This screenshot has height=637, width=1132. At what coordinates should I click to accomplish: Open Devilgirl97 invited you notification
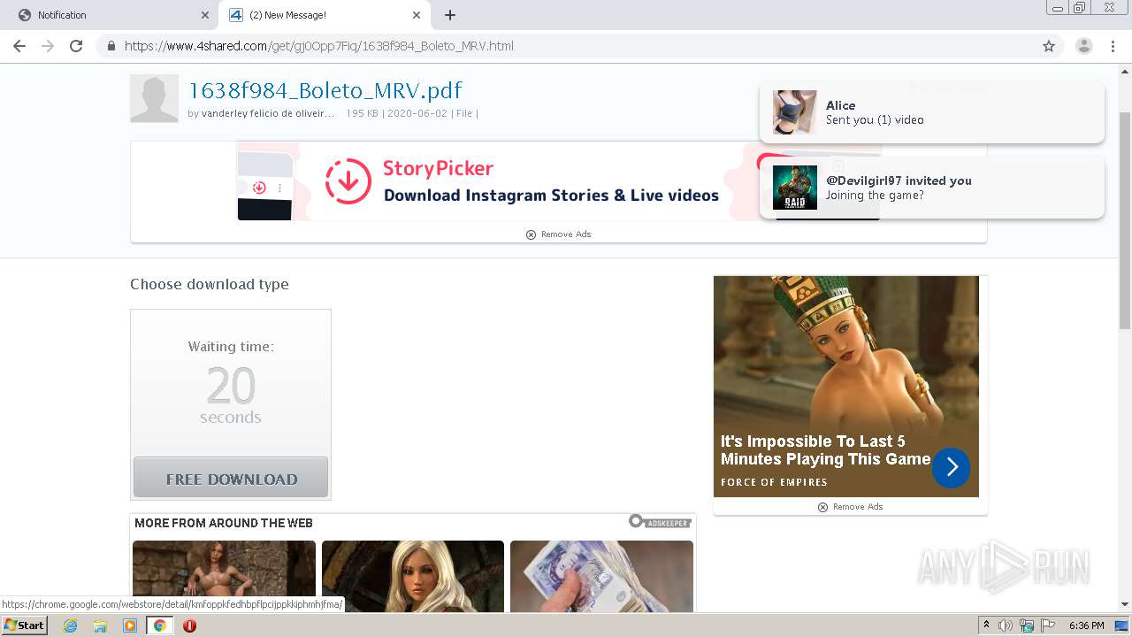tap(932, 188)
